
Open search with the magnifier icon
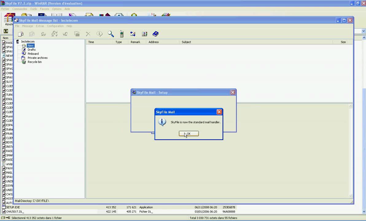111,34
